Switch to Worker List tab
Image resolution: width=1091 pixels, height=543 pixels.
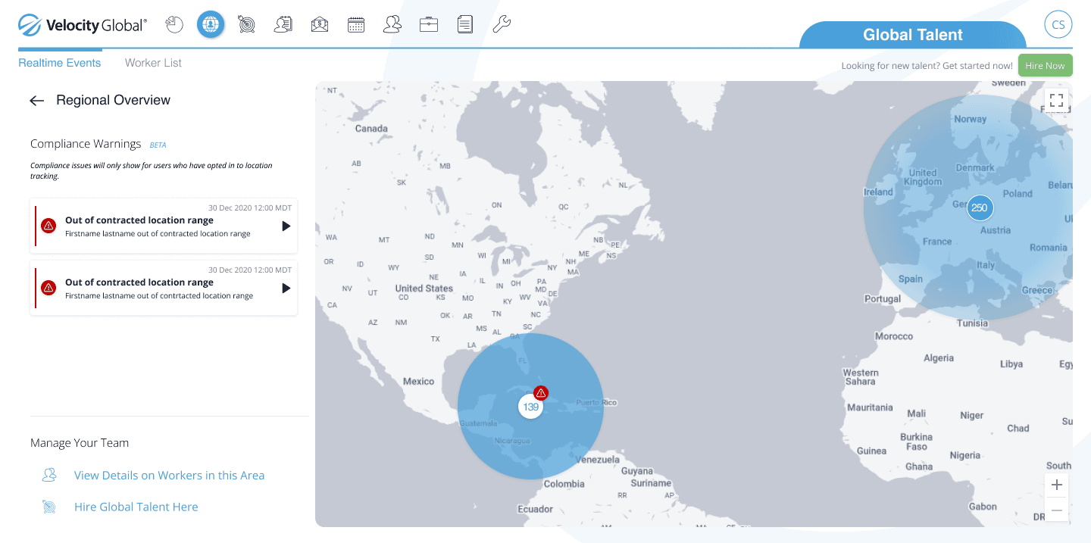[x=153, y=63]
